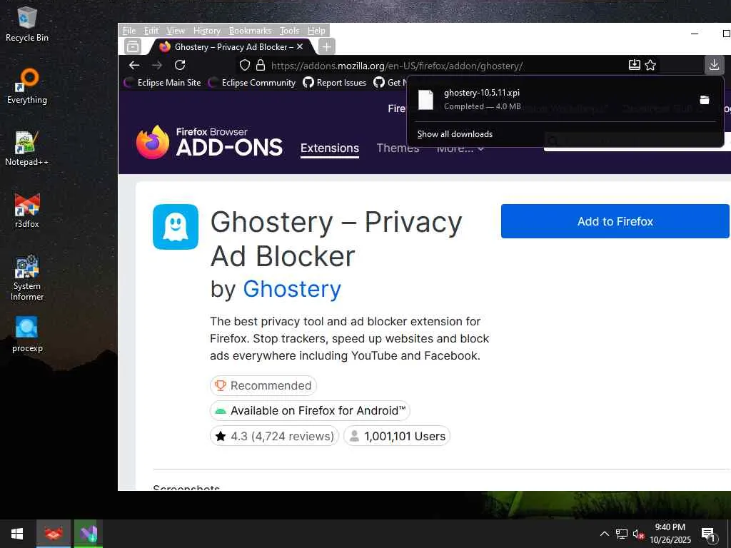Viewport: 731px width, 548px height.
Task: Go back using the back arrow
Action: (x=134, y=65)
